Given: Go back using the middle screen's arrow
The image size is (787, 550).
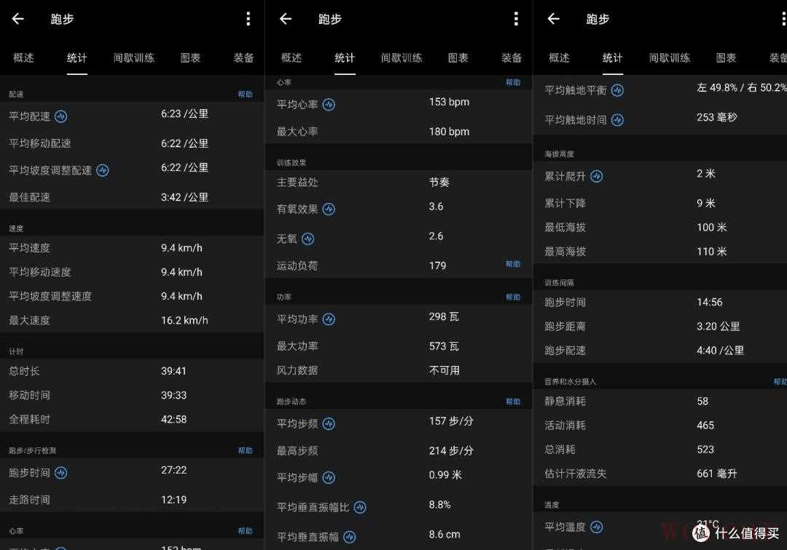Looking at the screenshot, I should [286, 19].
